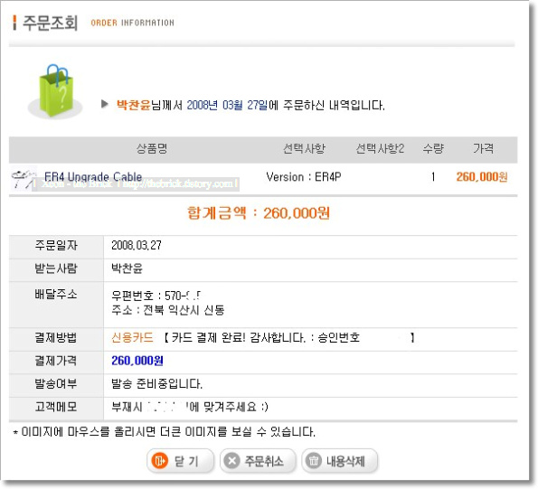Click the ER4 Upgrade Cable product thumbnail
Screen dimensions: 538x489
click(x=23, y=178)
